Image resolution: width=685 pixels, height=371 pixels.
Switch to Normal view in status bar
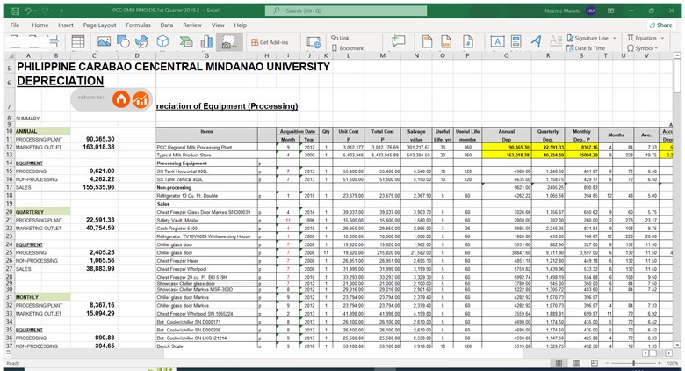[x=559, y=363]
